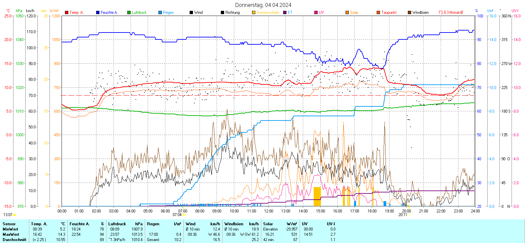Click the green Luftdruck legend square

point(129,12)
